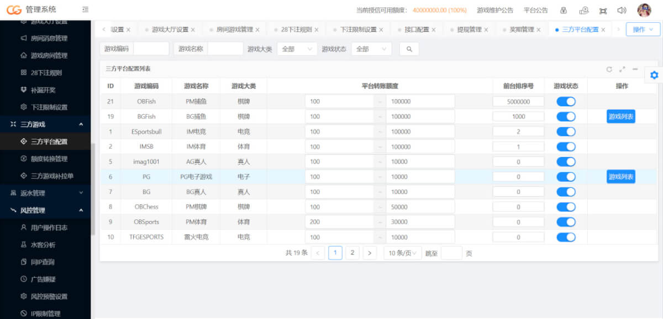This screenshot has height=319, width=663.
Task: Toggle fullscreen mode icon in header
Action: (x=603, y=10)
